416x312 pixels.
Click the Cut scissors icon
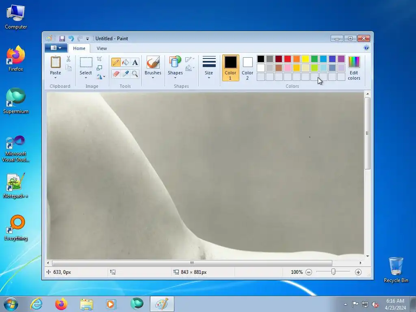point(68,59)
